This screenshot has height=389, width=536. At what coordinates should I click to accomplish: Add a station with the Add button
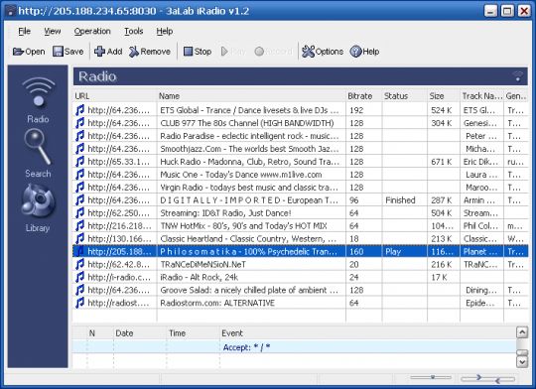pos(108,52)
